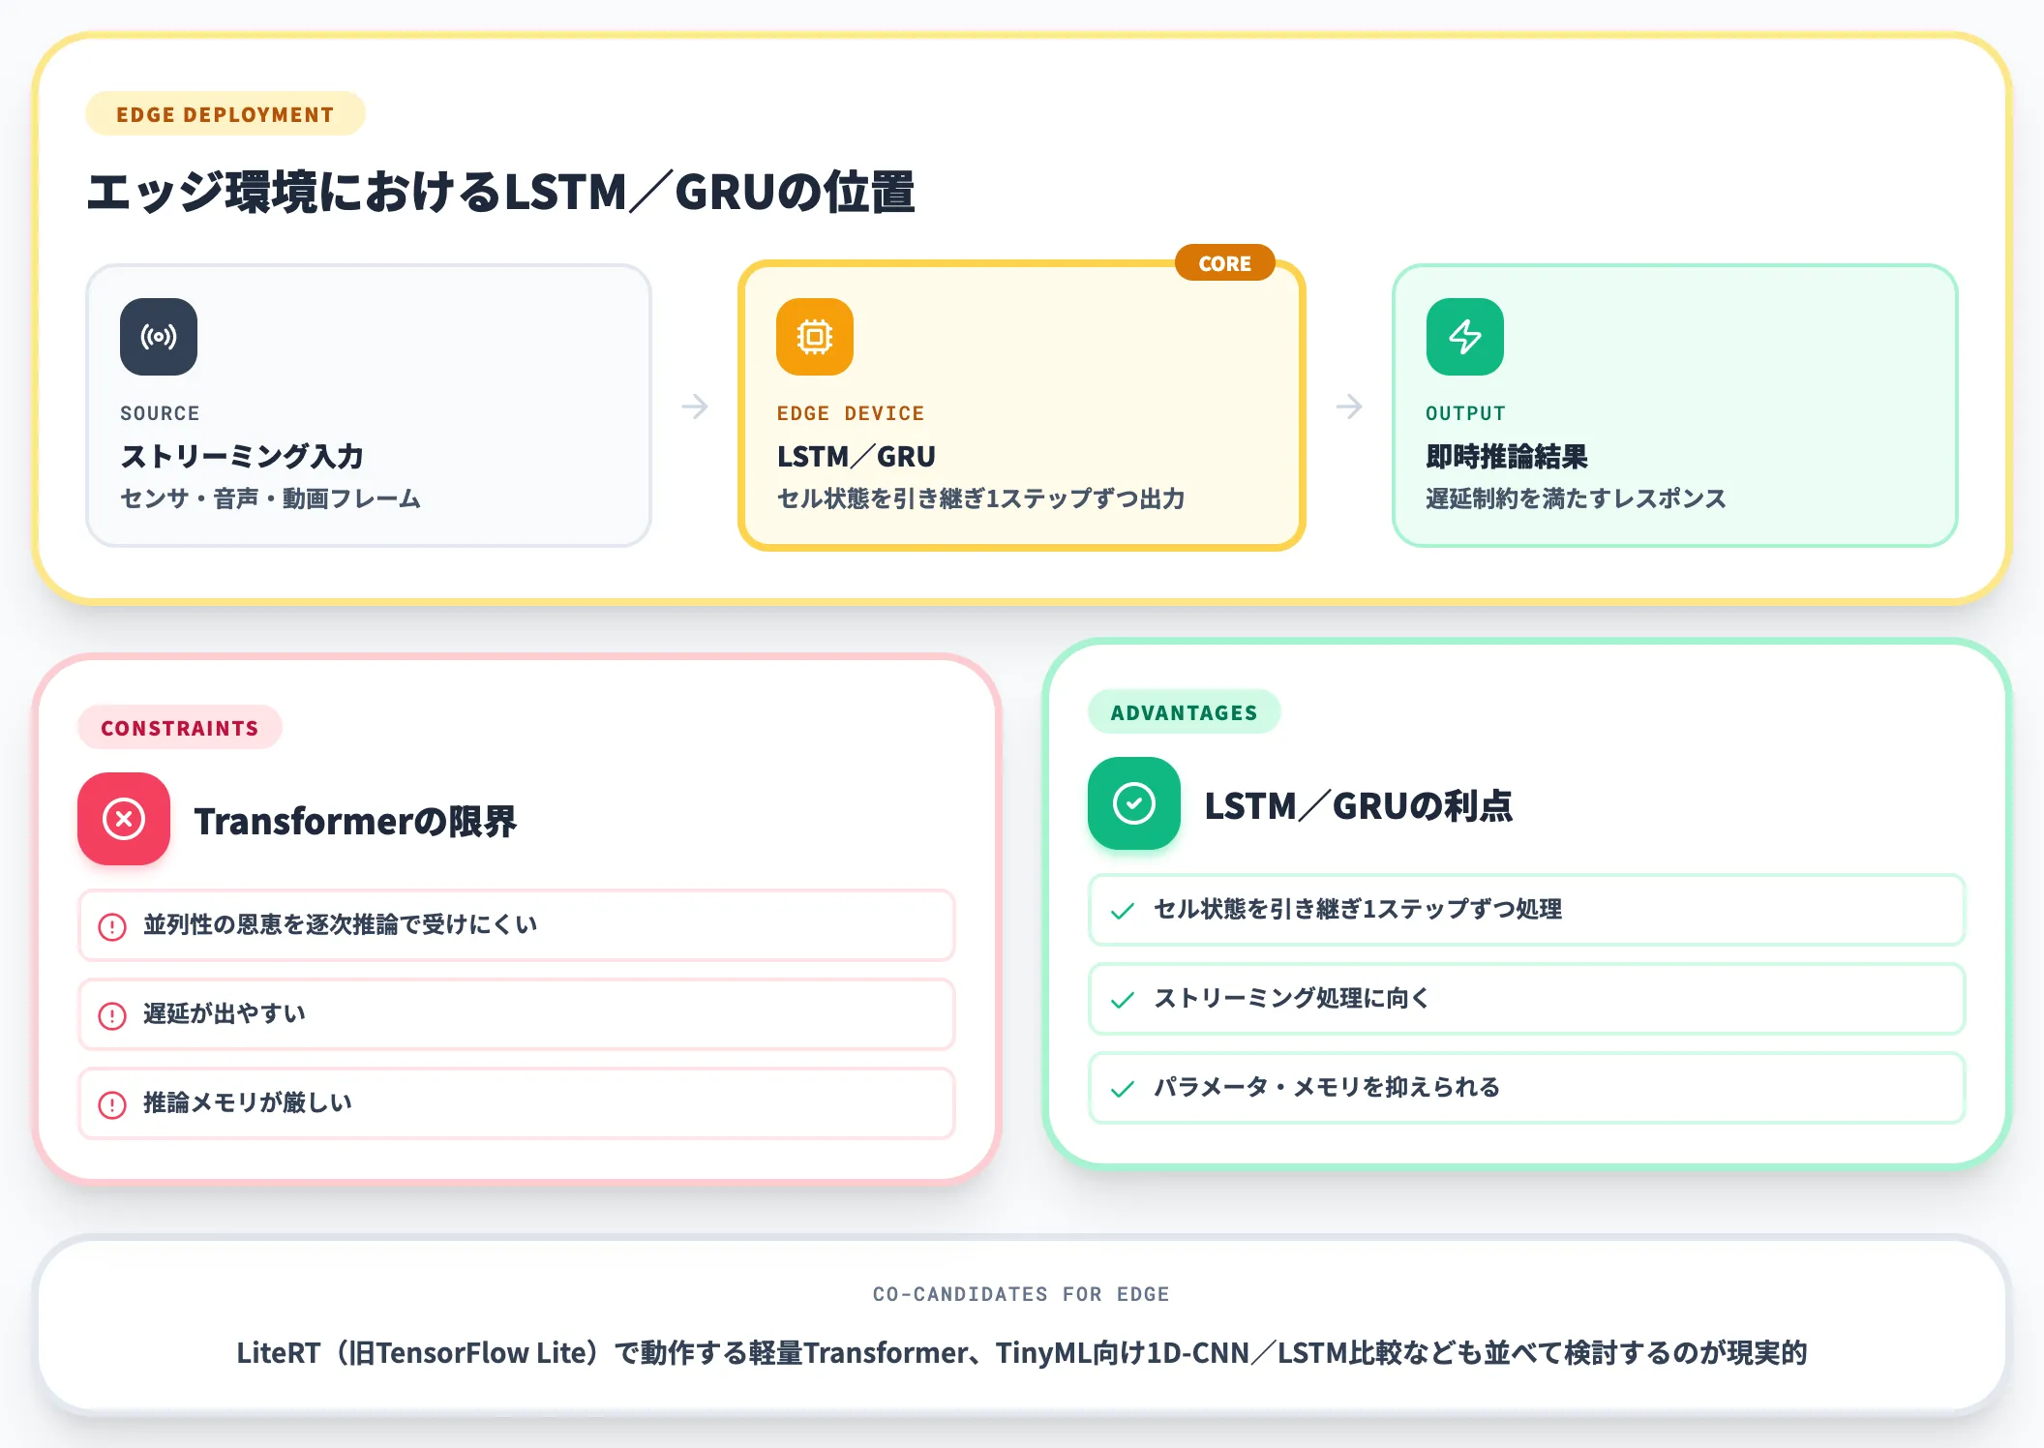The width and height of the screenshot is (2044, 1448).
Task: Click the SOURCE label
Action: [x=160, y=413]
